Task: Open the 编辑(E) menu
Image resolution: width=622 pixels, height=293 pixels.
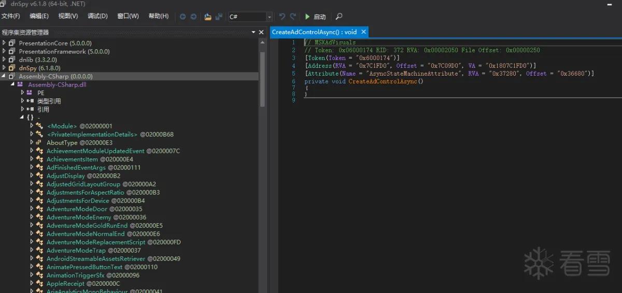Action: [39, 16]
